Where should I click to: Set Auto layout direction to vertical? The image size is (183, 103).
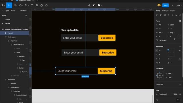[157, 51]
